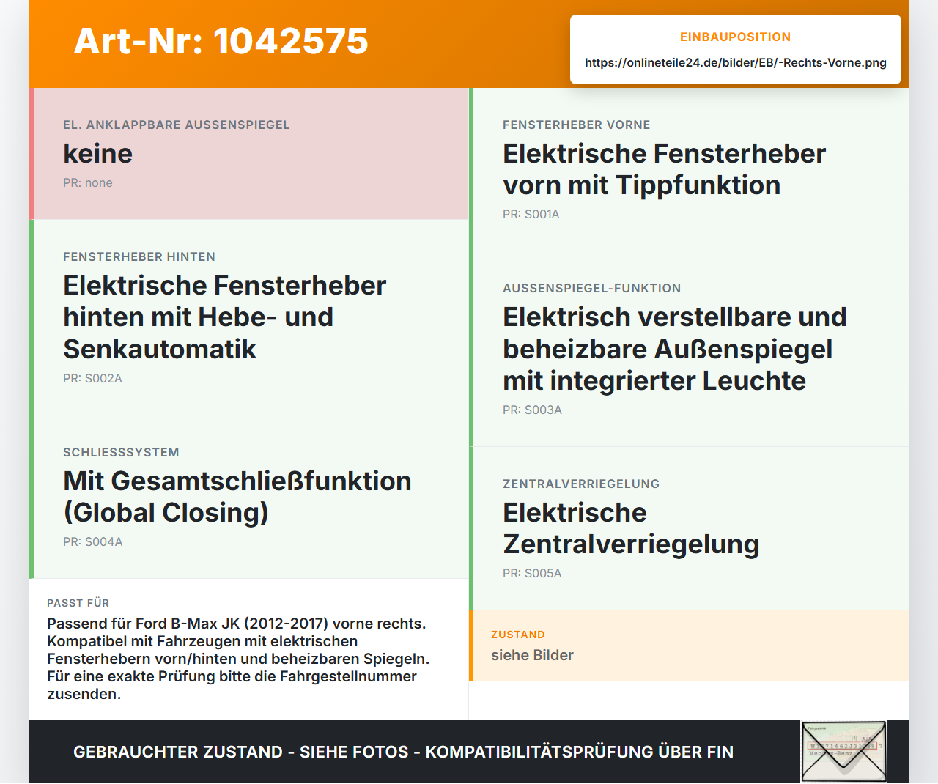Click the SCHLIESSSYSTEM label
The image size is (938, 784).
coord(121,453)
